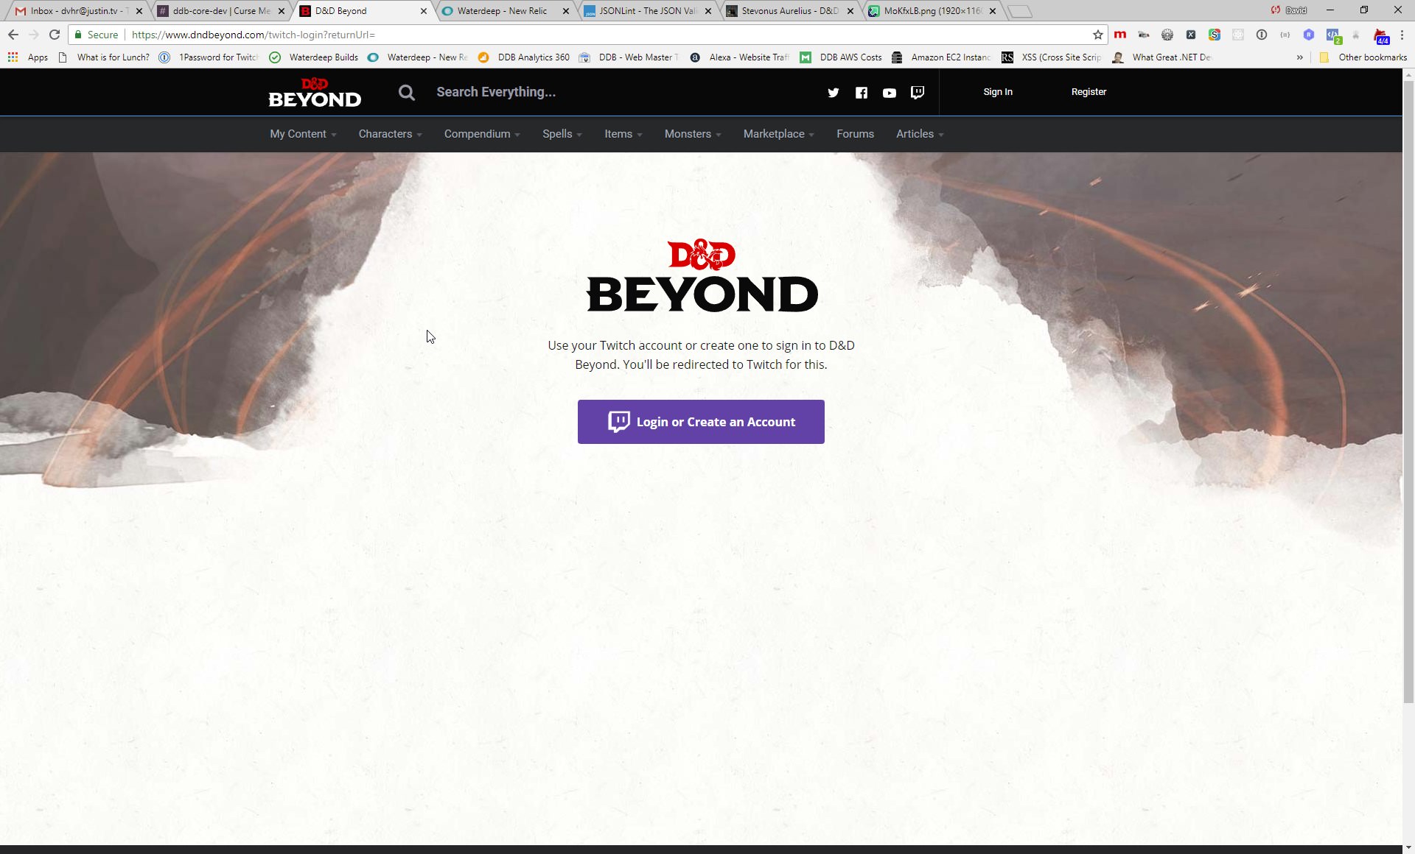Click the blue hexagon extension icon
The image size is (1415, 854).
(x=1308, y=35)
